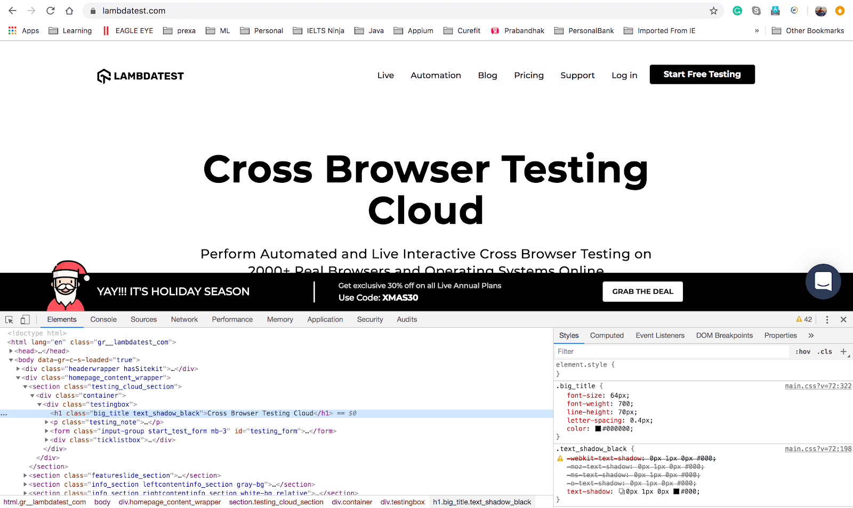
Task: Add a new style rule with plus icon
Action: pyautogui.click(x=844, y=351)
